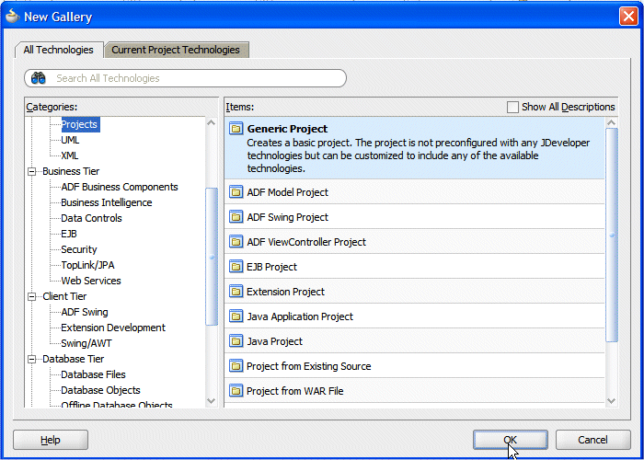The height and width of the screenshot is (460, 644).
Task: Select the Projects category
Action: pyautogui.click(x=80, y=124)
